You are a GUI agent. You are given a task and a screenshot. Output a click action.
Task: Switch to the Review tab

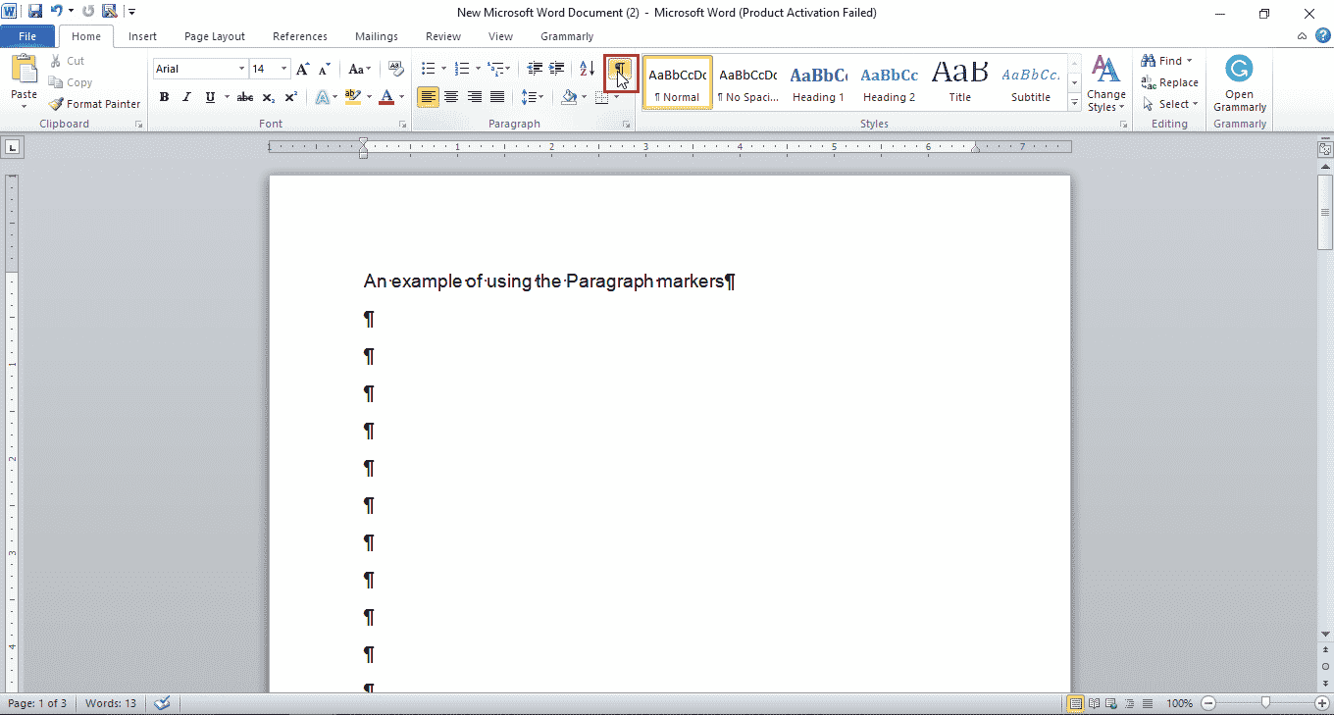[x=443, y=36]
